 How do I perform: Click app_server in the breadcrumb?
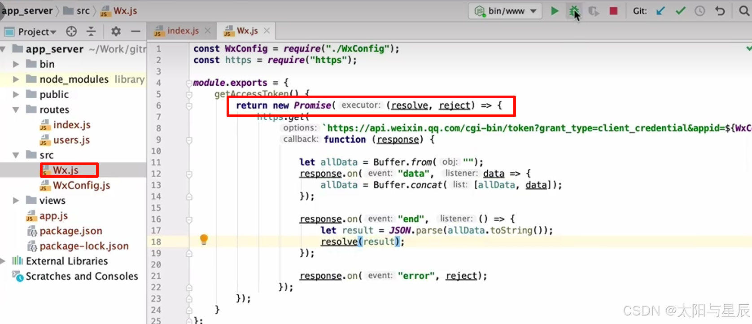click(x=27, y=11)
